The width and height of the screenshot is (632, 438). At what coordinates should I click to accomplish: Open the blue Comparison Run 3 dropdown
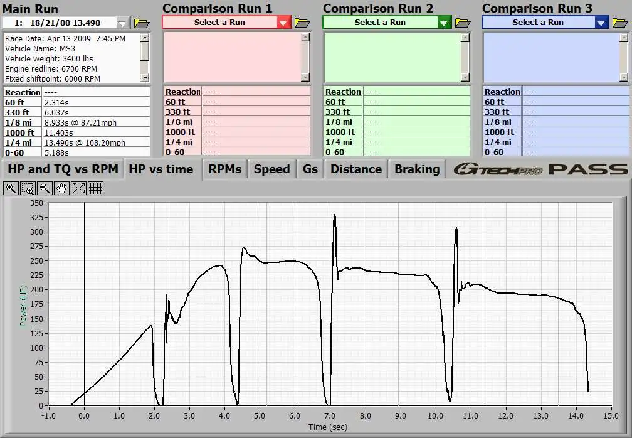coord(601,23)
